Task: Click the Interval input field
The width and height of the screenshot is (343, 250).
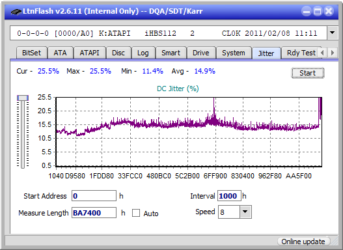Action: click(229, 195)
